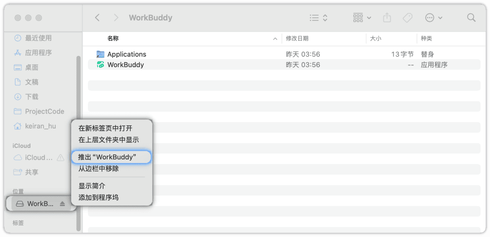Open 共享 in the sidebar

(26, 172)
